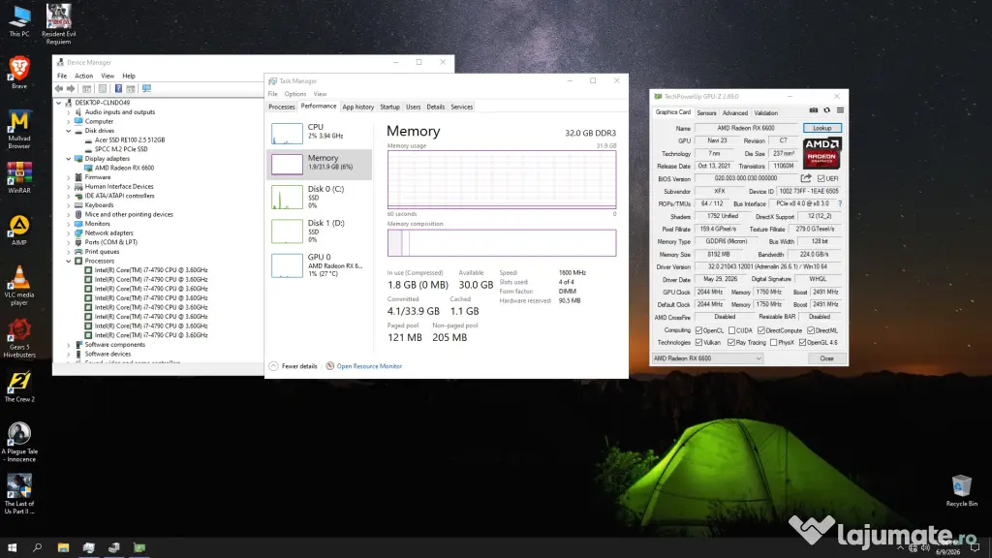Collapse the Processors node

pyautogui.click(x=69, y=261)
